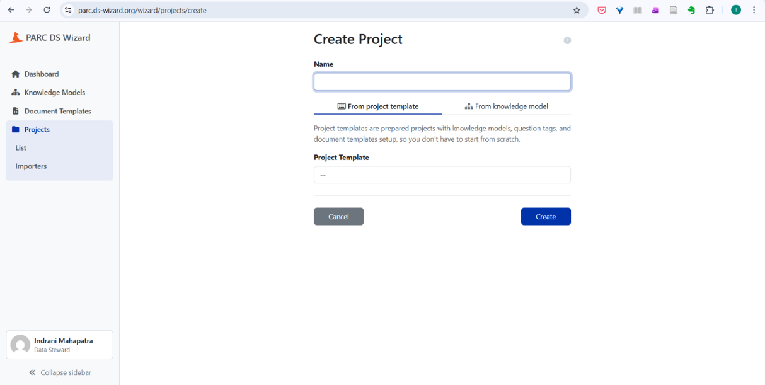765x385 pixels.
Task: Open Indrani Mahapatra user profile menu
Action: pyautogui.click(x=60, y=345)
